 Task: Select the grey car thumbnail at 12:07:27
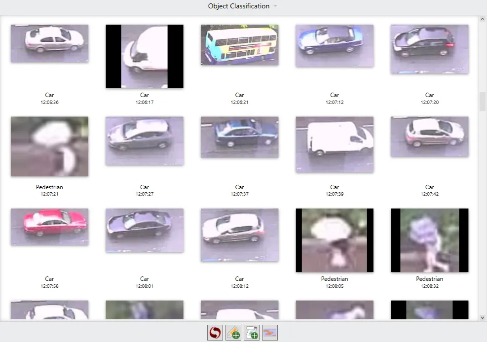(145, 141)
